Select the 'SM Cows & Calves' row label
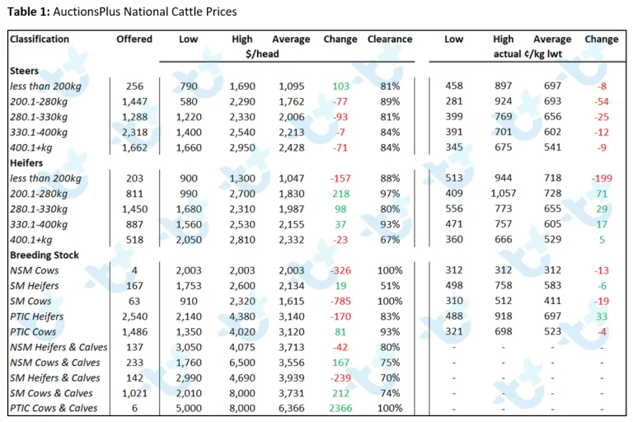This screenshot has height=422, width=633. tap(51, 393)
